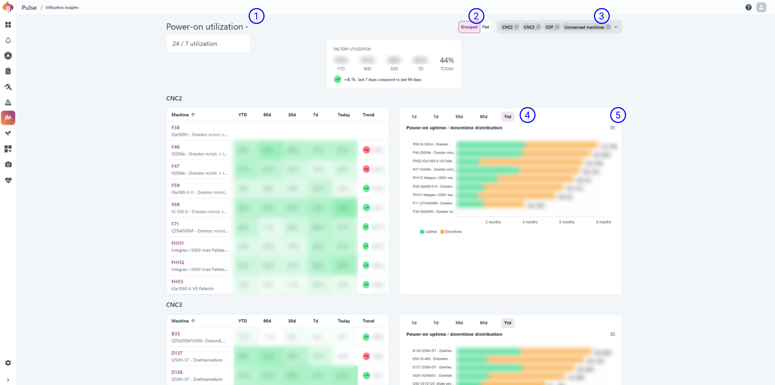This screenshot has height=385, width=775.
Task: Click the Pulse logo icon
Action: pyautogui.click(x=8, y=7)
